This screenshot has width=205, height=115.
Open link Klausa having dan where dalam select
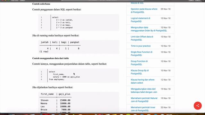point(143,81)
